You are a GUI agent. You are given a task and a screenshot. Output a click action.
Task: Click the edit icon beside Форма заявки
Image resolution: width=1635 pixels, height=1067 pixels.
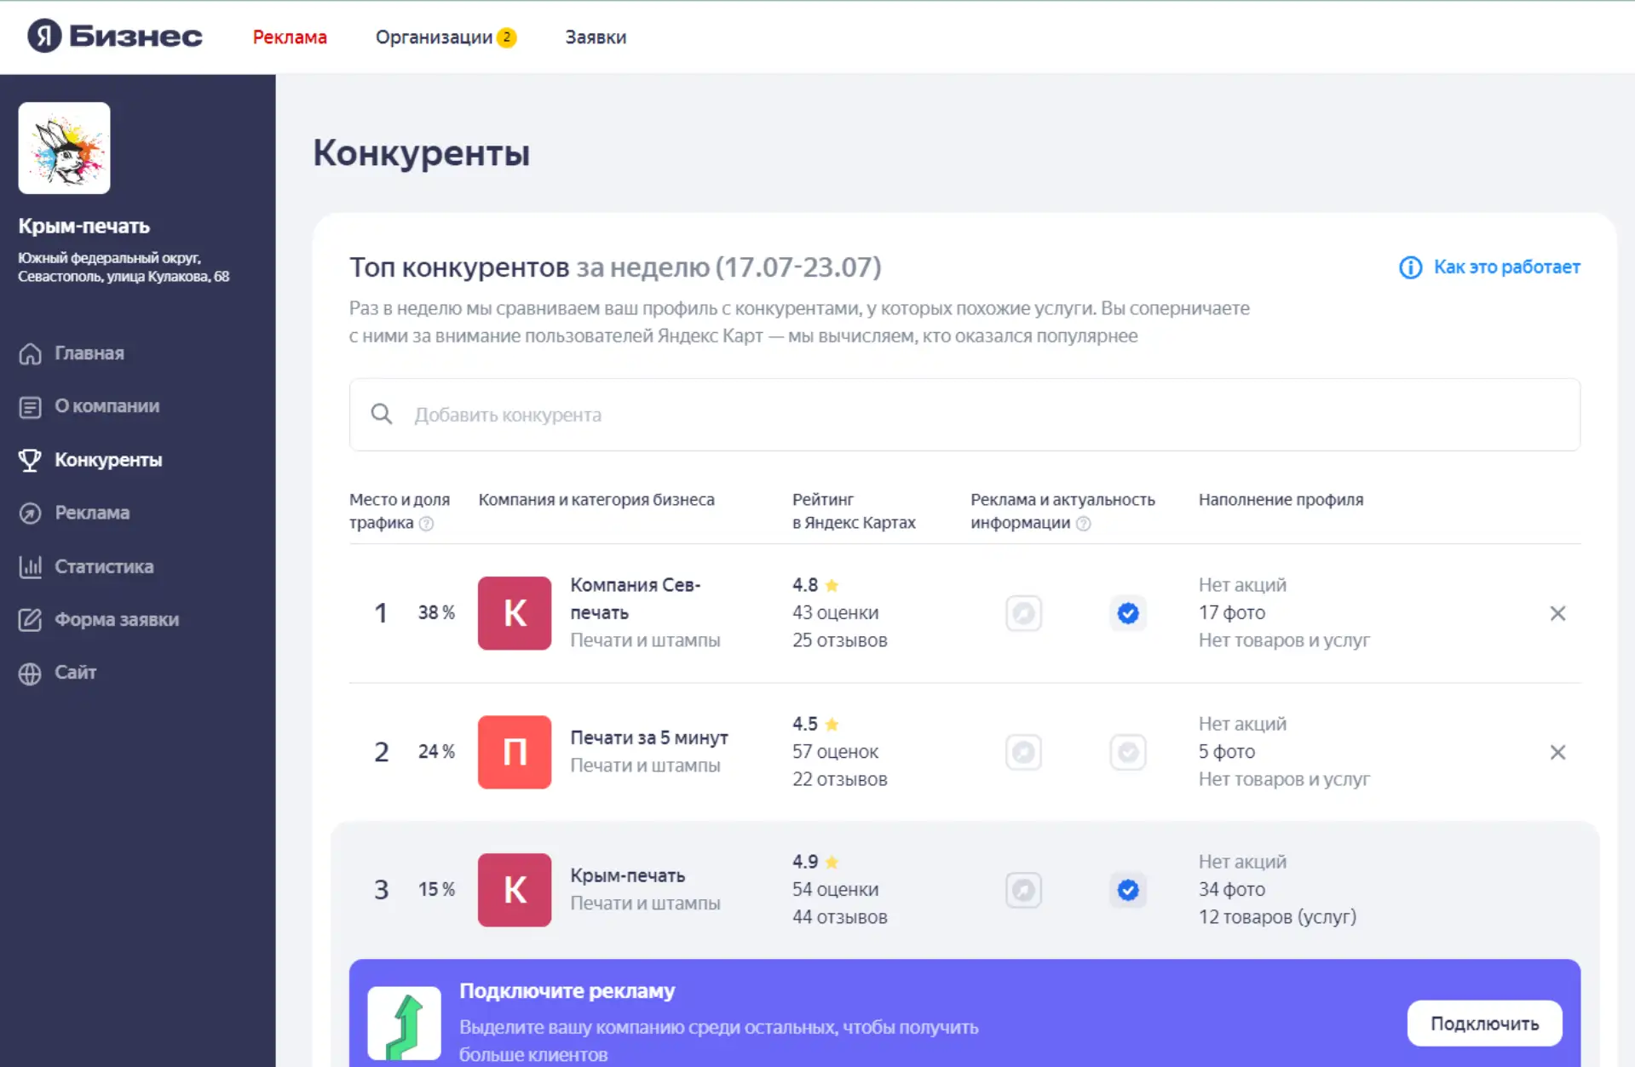pos(31,620)
